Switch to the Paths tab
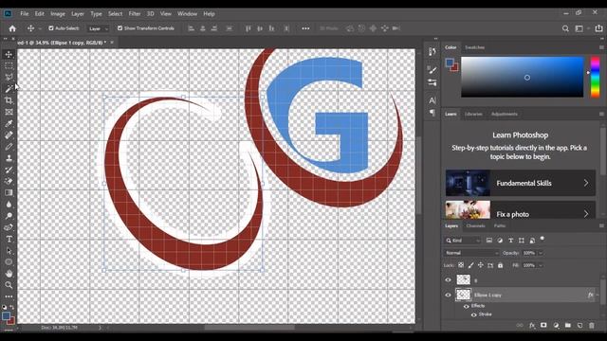Screen dimensions: 607x341 (x=500, y=225)
